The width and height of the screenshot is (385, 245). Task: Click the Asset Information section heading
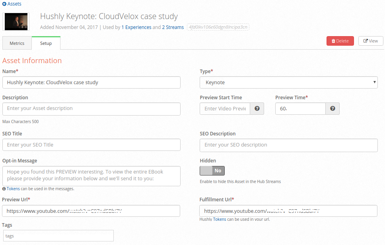[32, 61]
